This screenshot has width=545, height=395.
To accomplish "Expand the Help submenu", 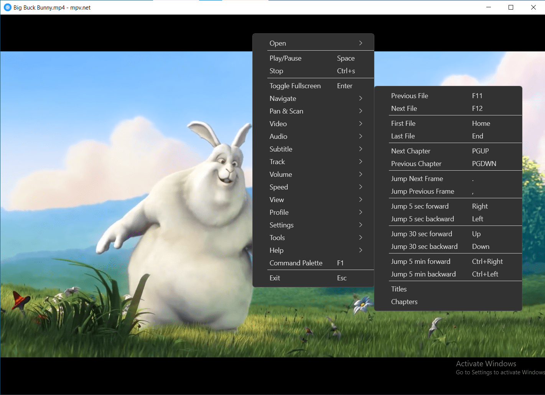I will [313, 250].
